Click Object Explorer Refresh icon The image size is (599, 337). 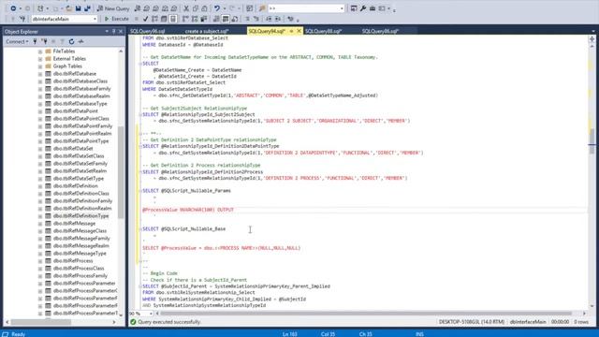coord(71,41)
